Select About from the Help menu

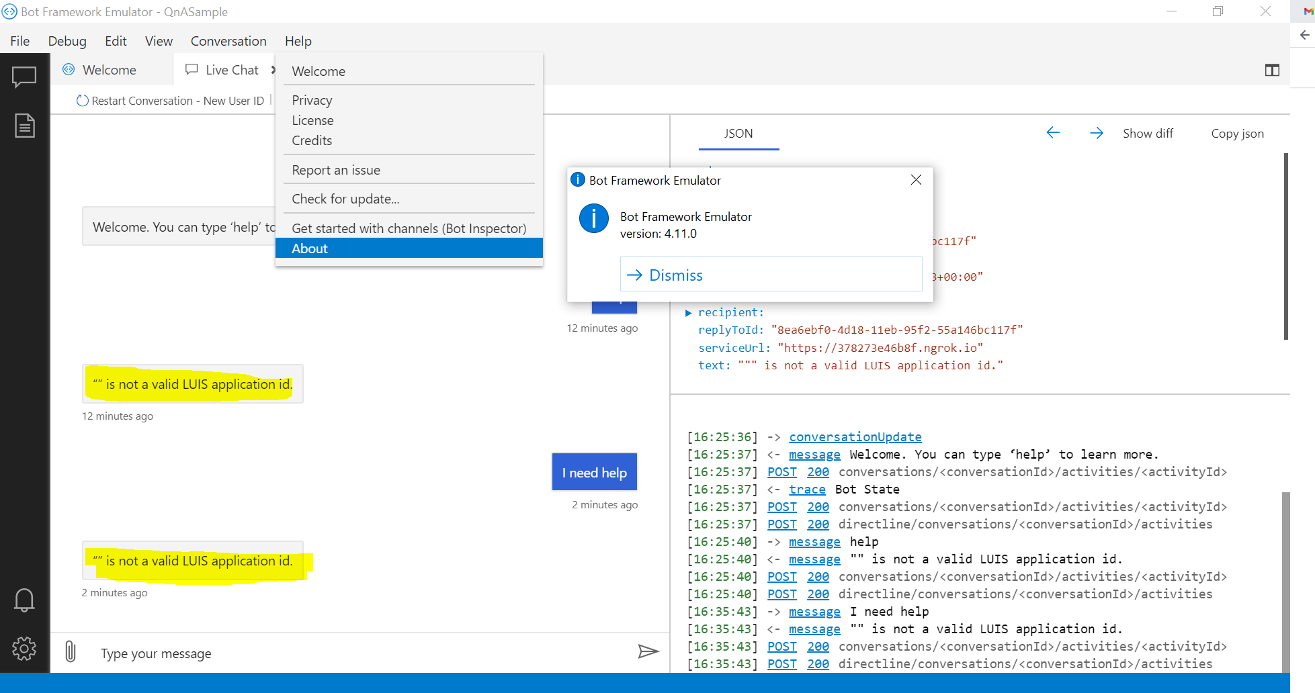[x=309, y=248]
